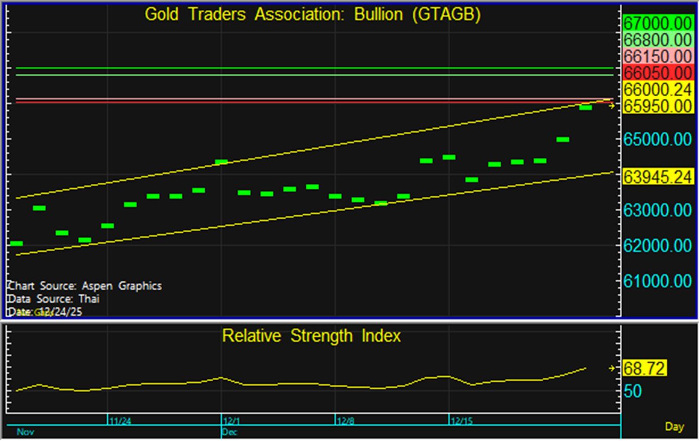The image size is (700, 441).
Task: Click the red 66050.00 price label
Action: click(x=657, y=72)
